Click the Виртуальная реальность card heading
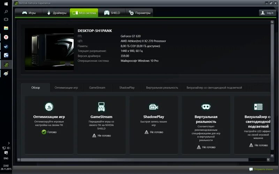Viewport: 279px width, 174px height. [x=206, y=119]
